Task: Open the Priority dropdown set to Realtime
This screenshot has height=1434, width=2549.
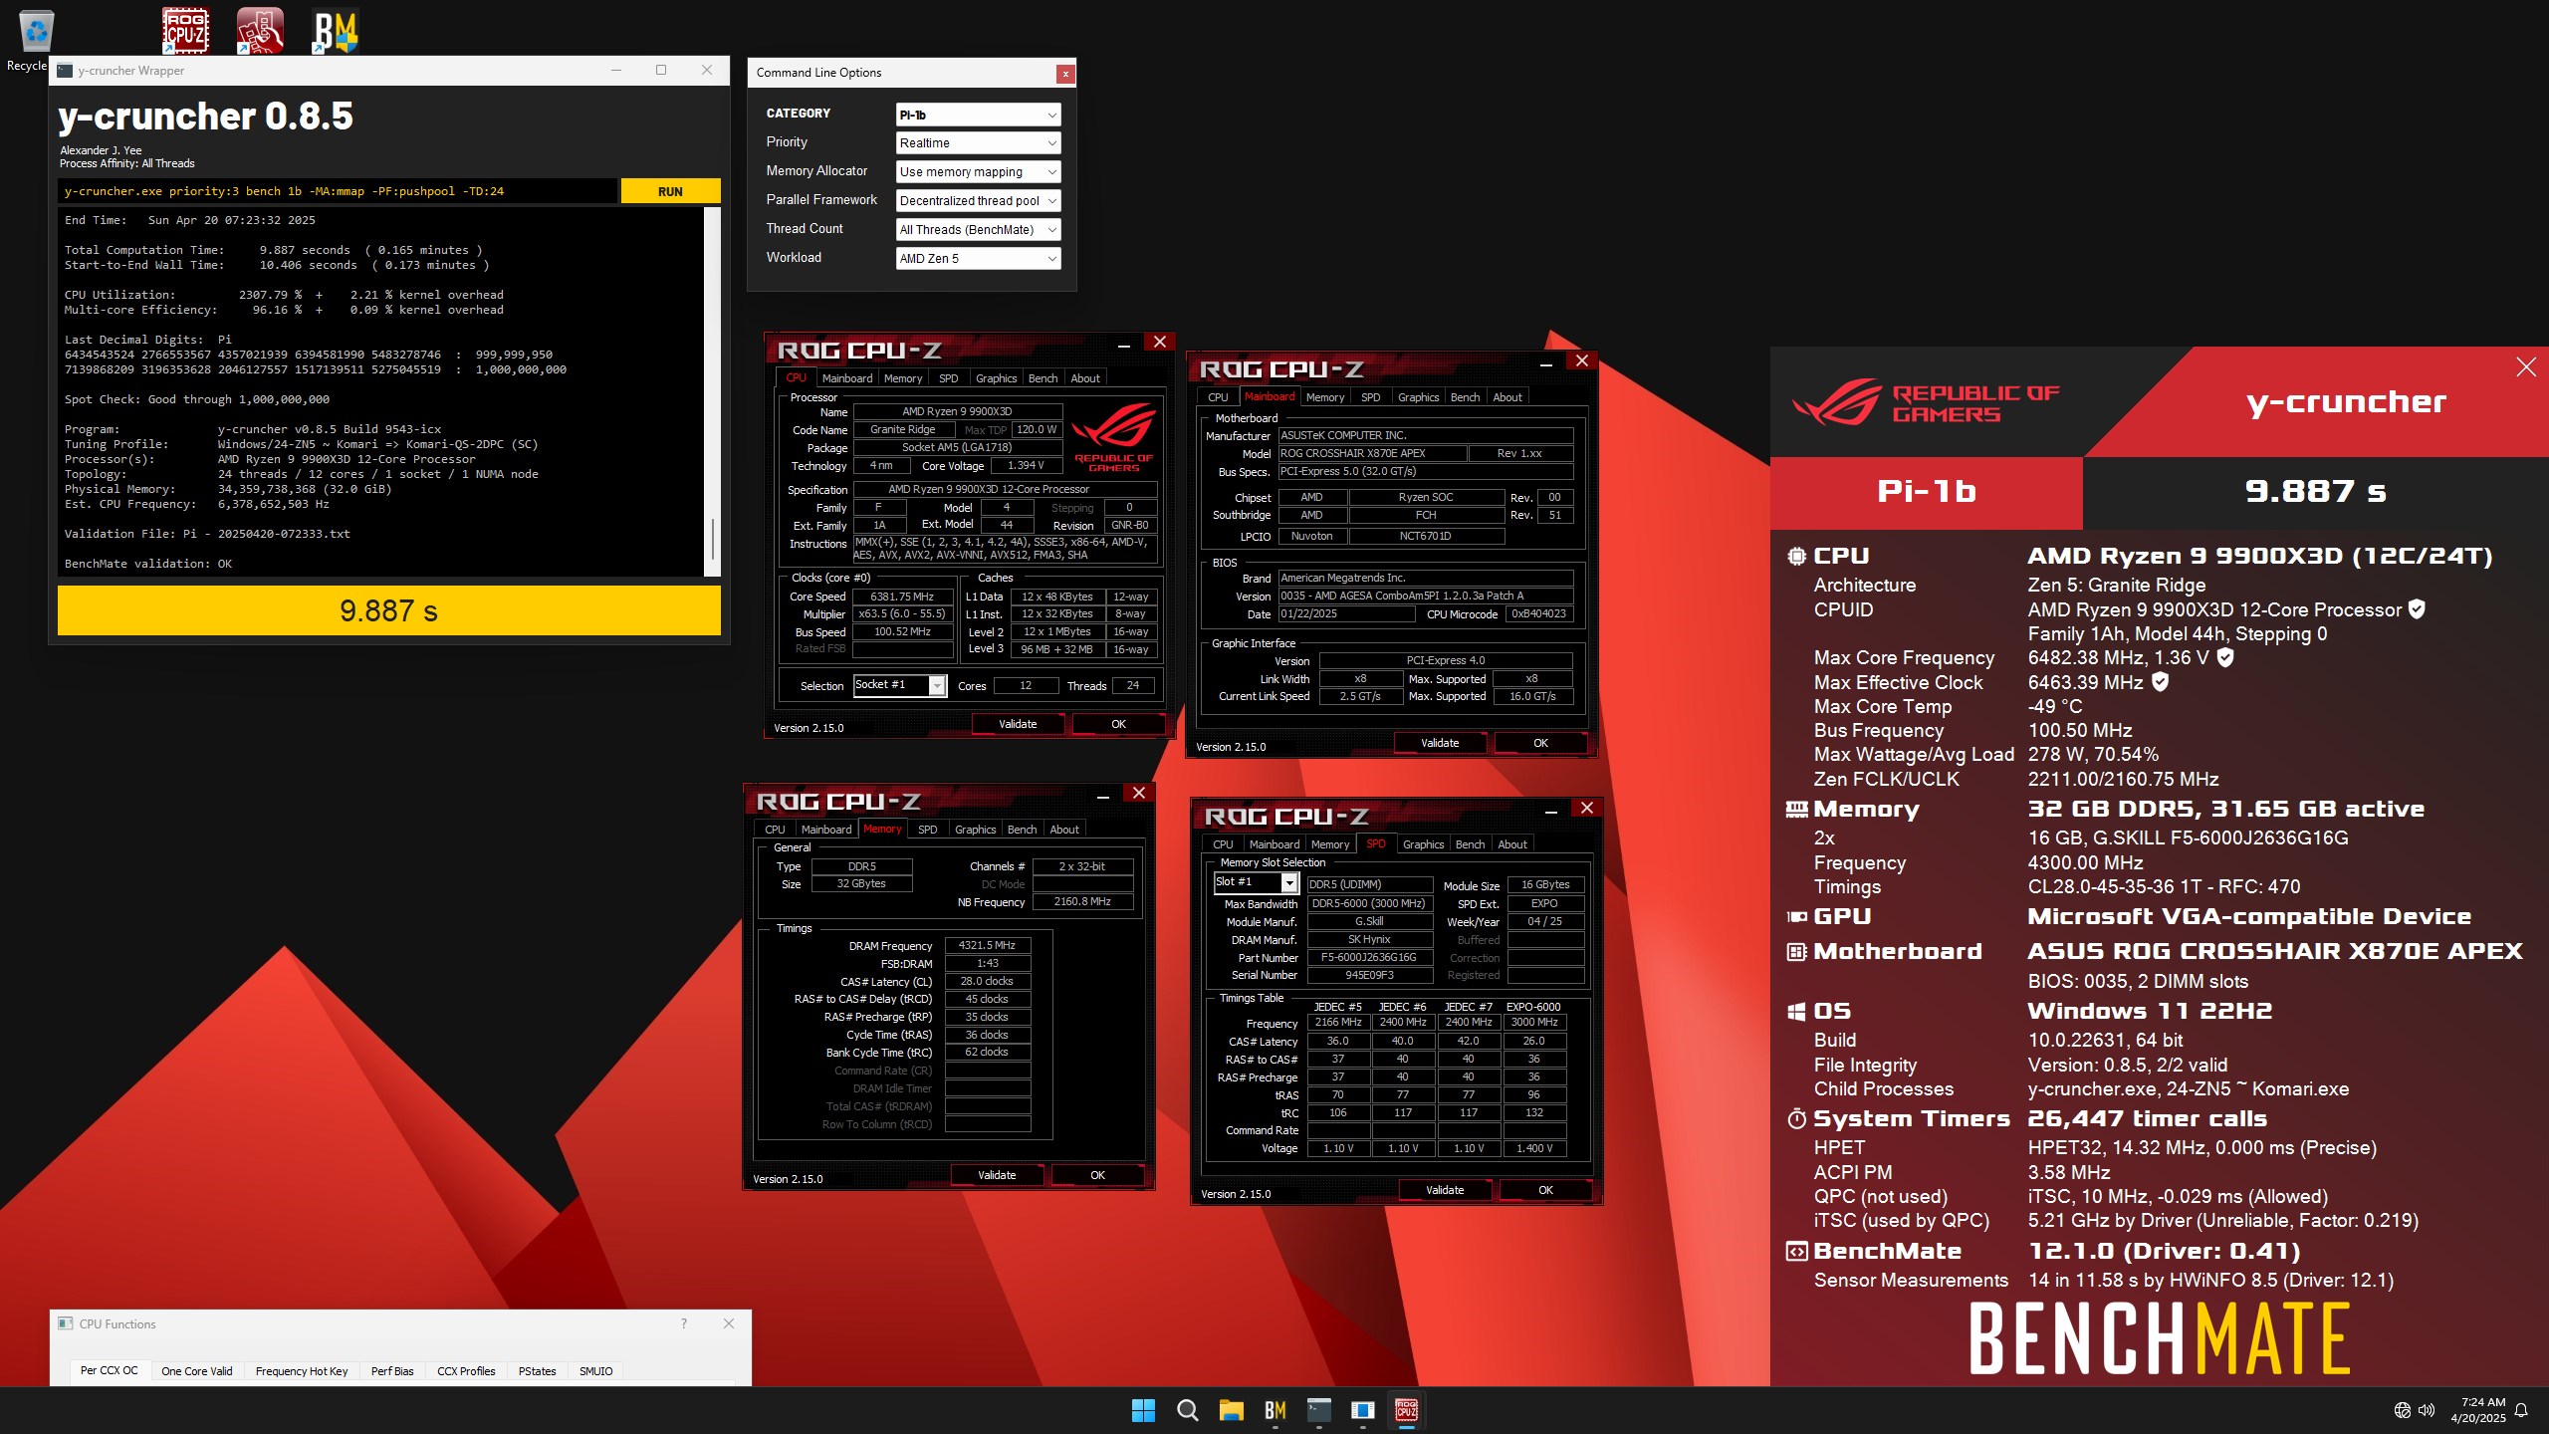Action: tap(978, 143)
